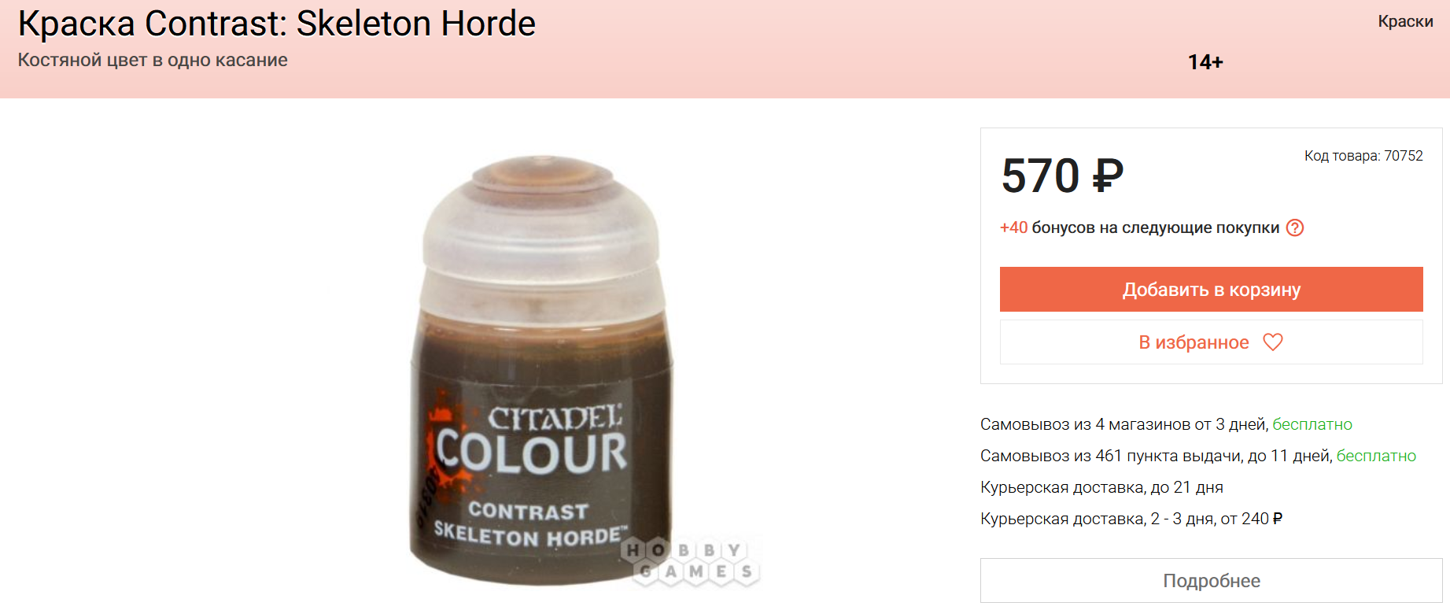Click the ruble sign beside price 570

point(1109,175)
